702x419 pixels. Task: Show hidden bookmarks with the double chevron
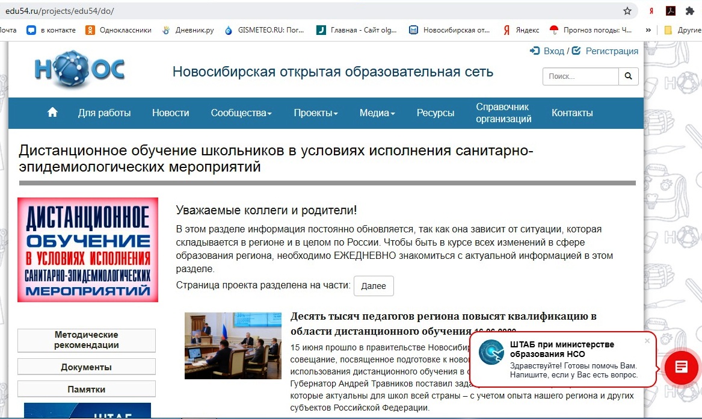[x=648, y=30]
